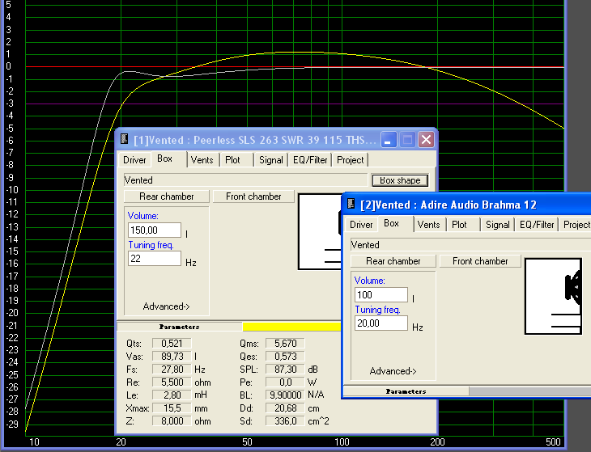
Task: Click Vas value 89,73
Action: (x=172, y=356)
